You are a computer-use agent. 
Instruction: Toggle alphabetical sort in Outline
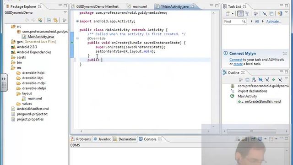(x=254, y=80)
